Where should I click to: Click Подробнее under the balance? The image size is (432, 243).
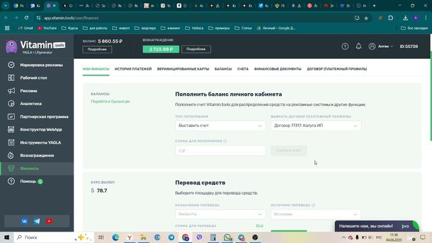click(x=97, y=49)
